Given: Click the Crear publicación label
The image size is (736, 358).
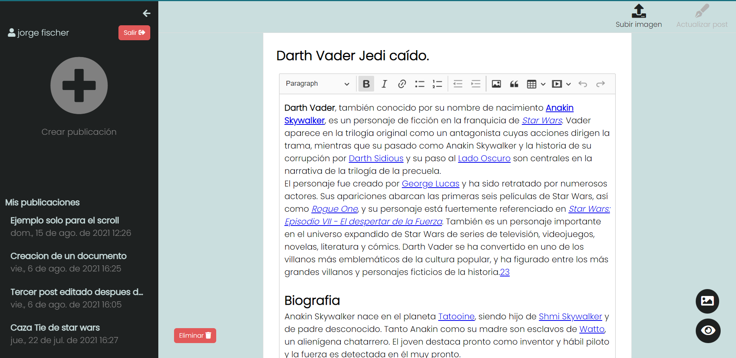Looking at the screenshot, I should [x=79, y=132].
